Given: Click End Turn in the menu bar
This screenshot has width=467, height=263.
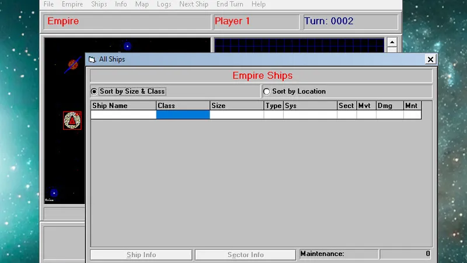Looking at the screenshot, I should pyautogui.click(x=229, y=4).
